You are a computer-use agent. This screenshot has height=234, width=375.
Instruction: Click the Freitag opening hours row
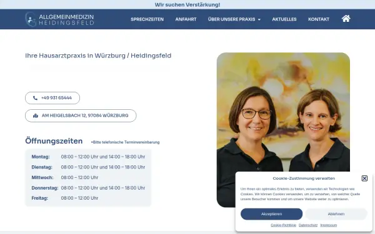point(65,198)
